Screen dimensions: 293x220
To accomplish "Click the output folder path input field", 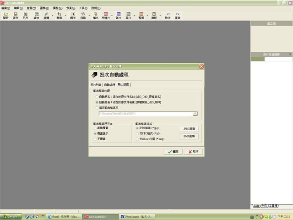I will tap(146, 114).
